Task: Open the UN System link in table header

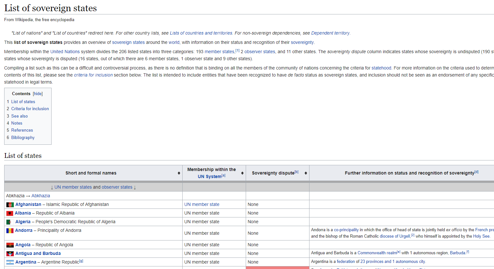Action: 210,176
